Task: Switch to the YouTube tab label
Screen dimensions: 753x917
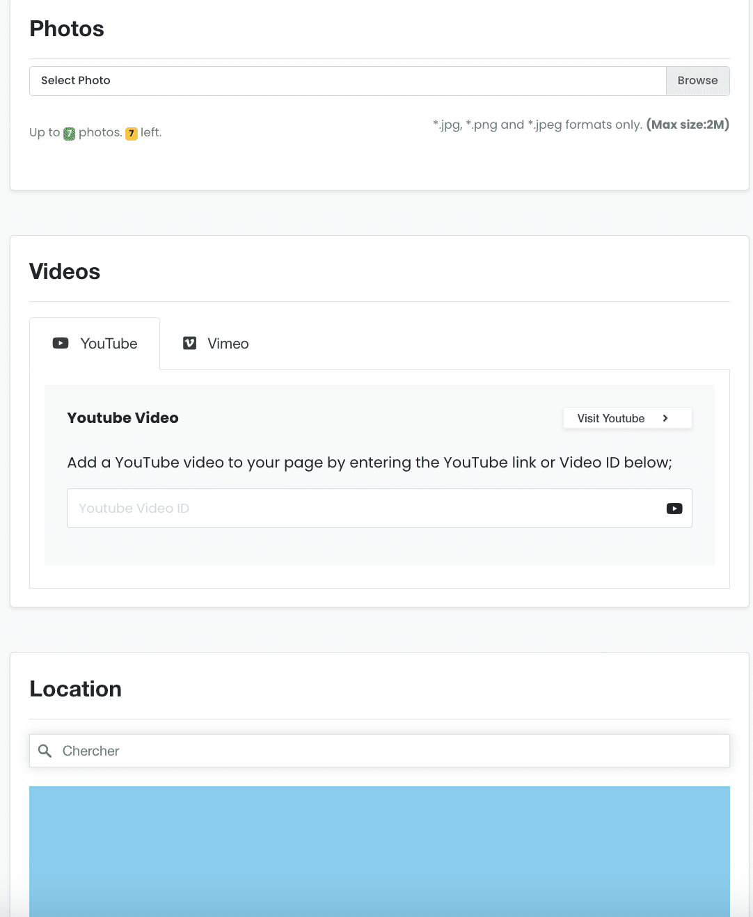Action: click(x=109, y=344)
